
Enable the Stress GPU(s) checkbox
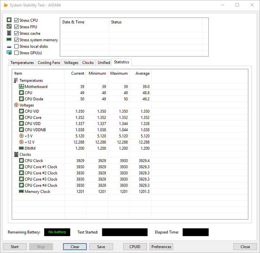point(16,53)
